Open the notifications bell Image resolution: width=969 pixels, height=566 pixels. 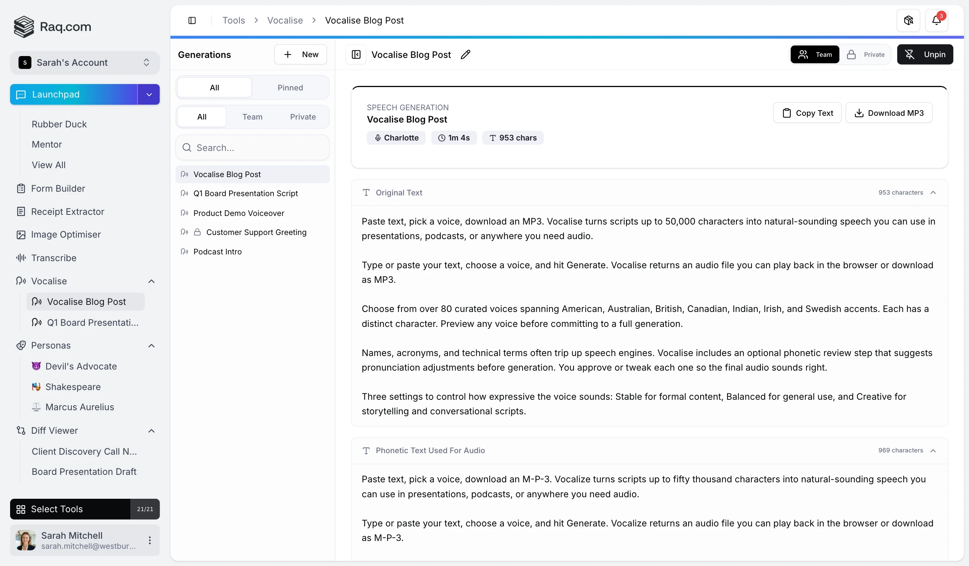(x=936, y=20)
